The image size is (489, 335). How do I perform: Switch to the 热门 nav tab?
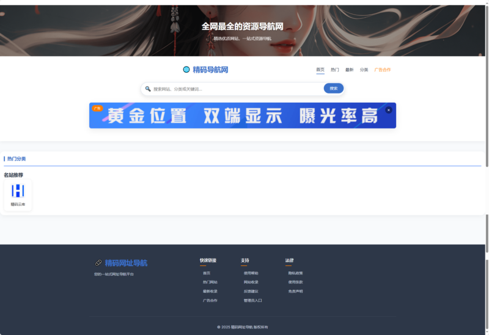[335, 70]
